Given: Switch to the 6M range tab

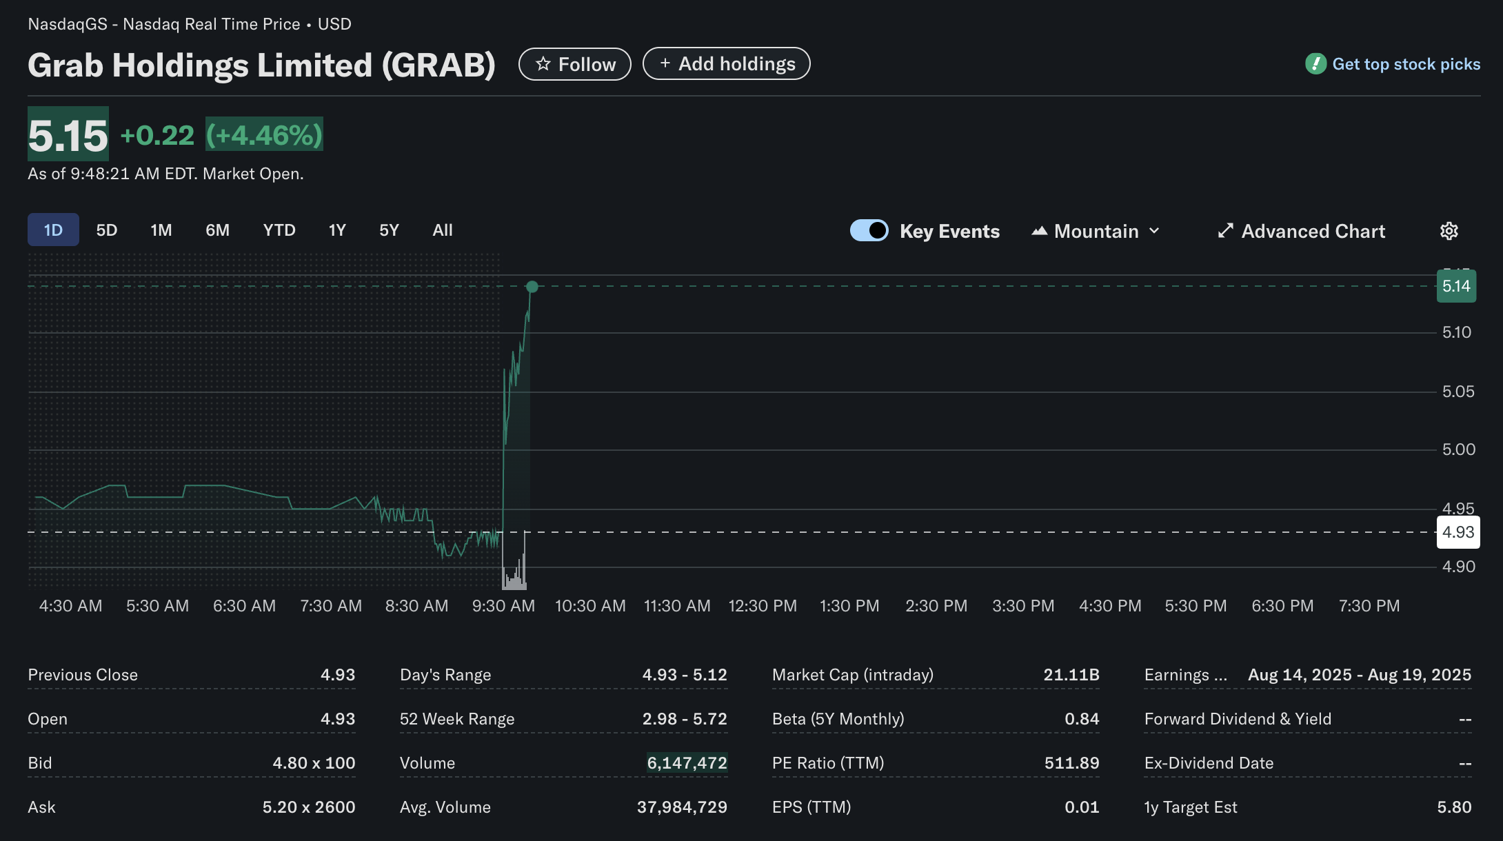Looking at the screenshot, I should click(x=217, y=230).
